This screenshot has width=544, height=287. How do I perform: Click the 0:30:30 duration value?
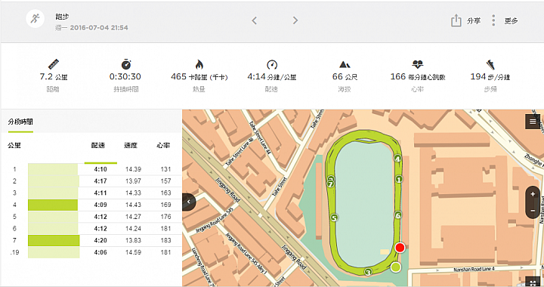pos(125,76)
